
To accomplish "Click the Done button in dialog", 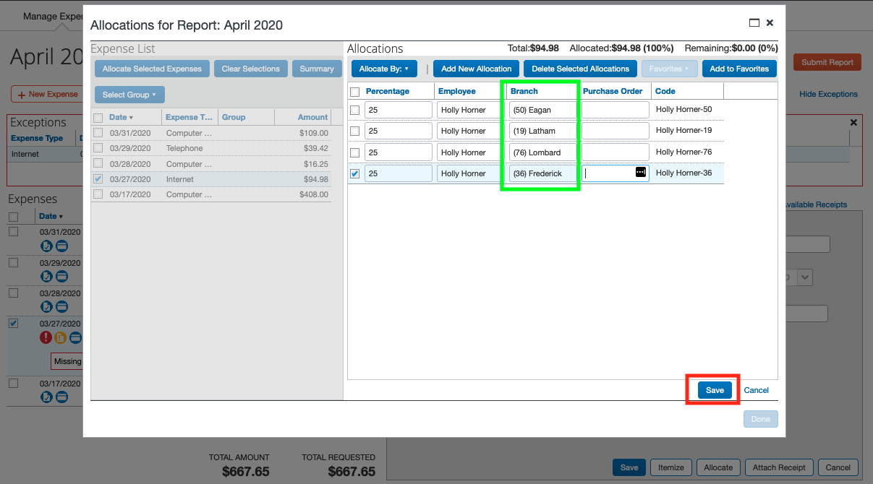I will 761,418.
